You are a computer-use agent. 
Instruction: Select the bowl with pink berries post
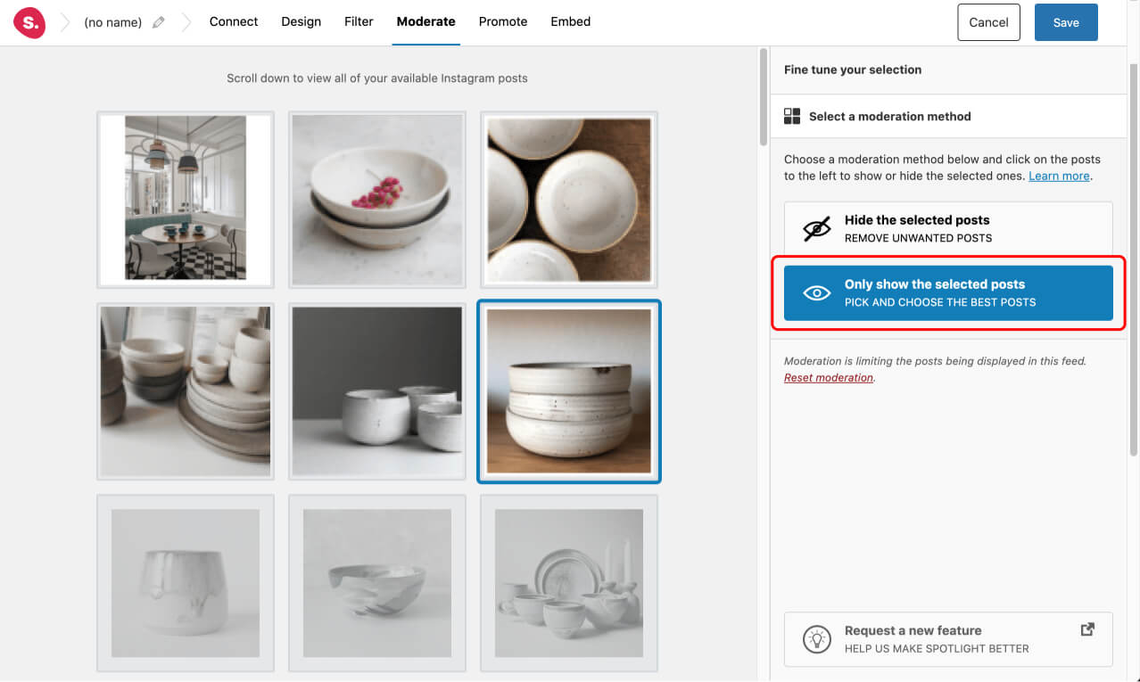click(x=377, y=200)
